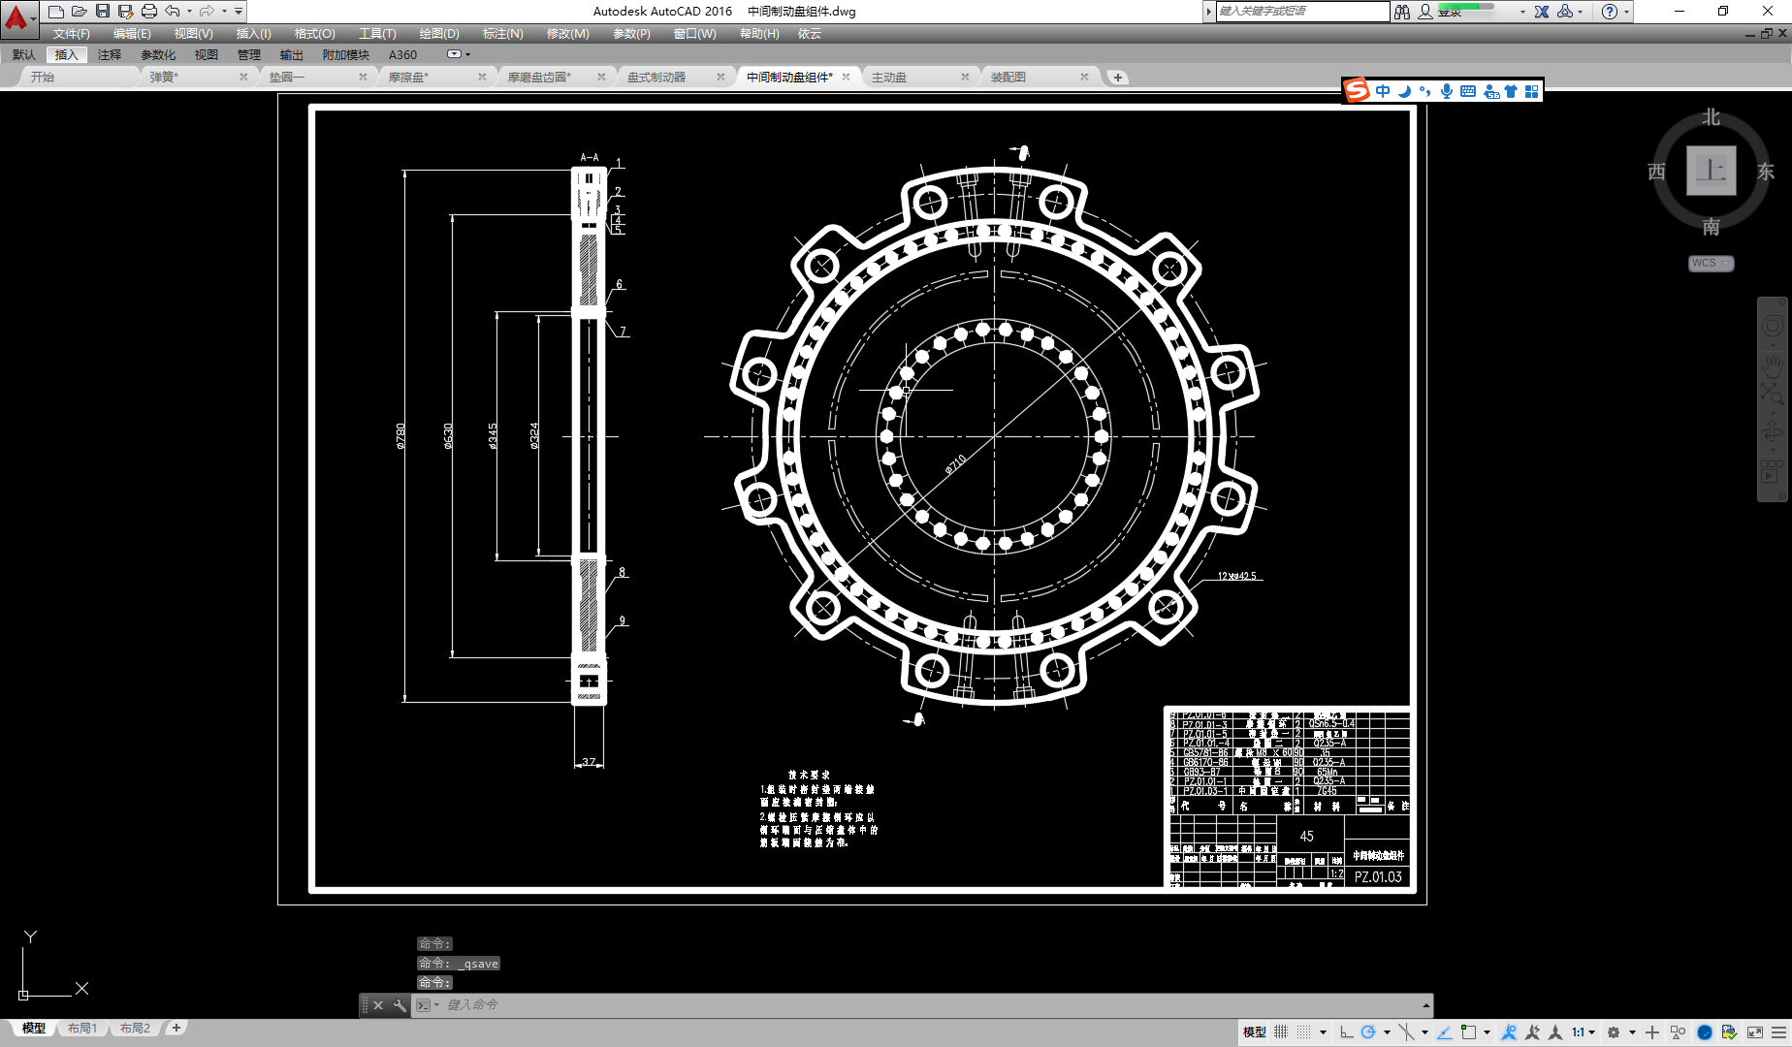Open the 文件(F) menu
The image size is (1792, 1047).
click(x=72, y=33)
